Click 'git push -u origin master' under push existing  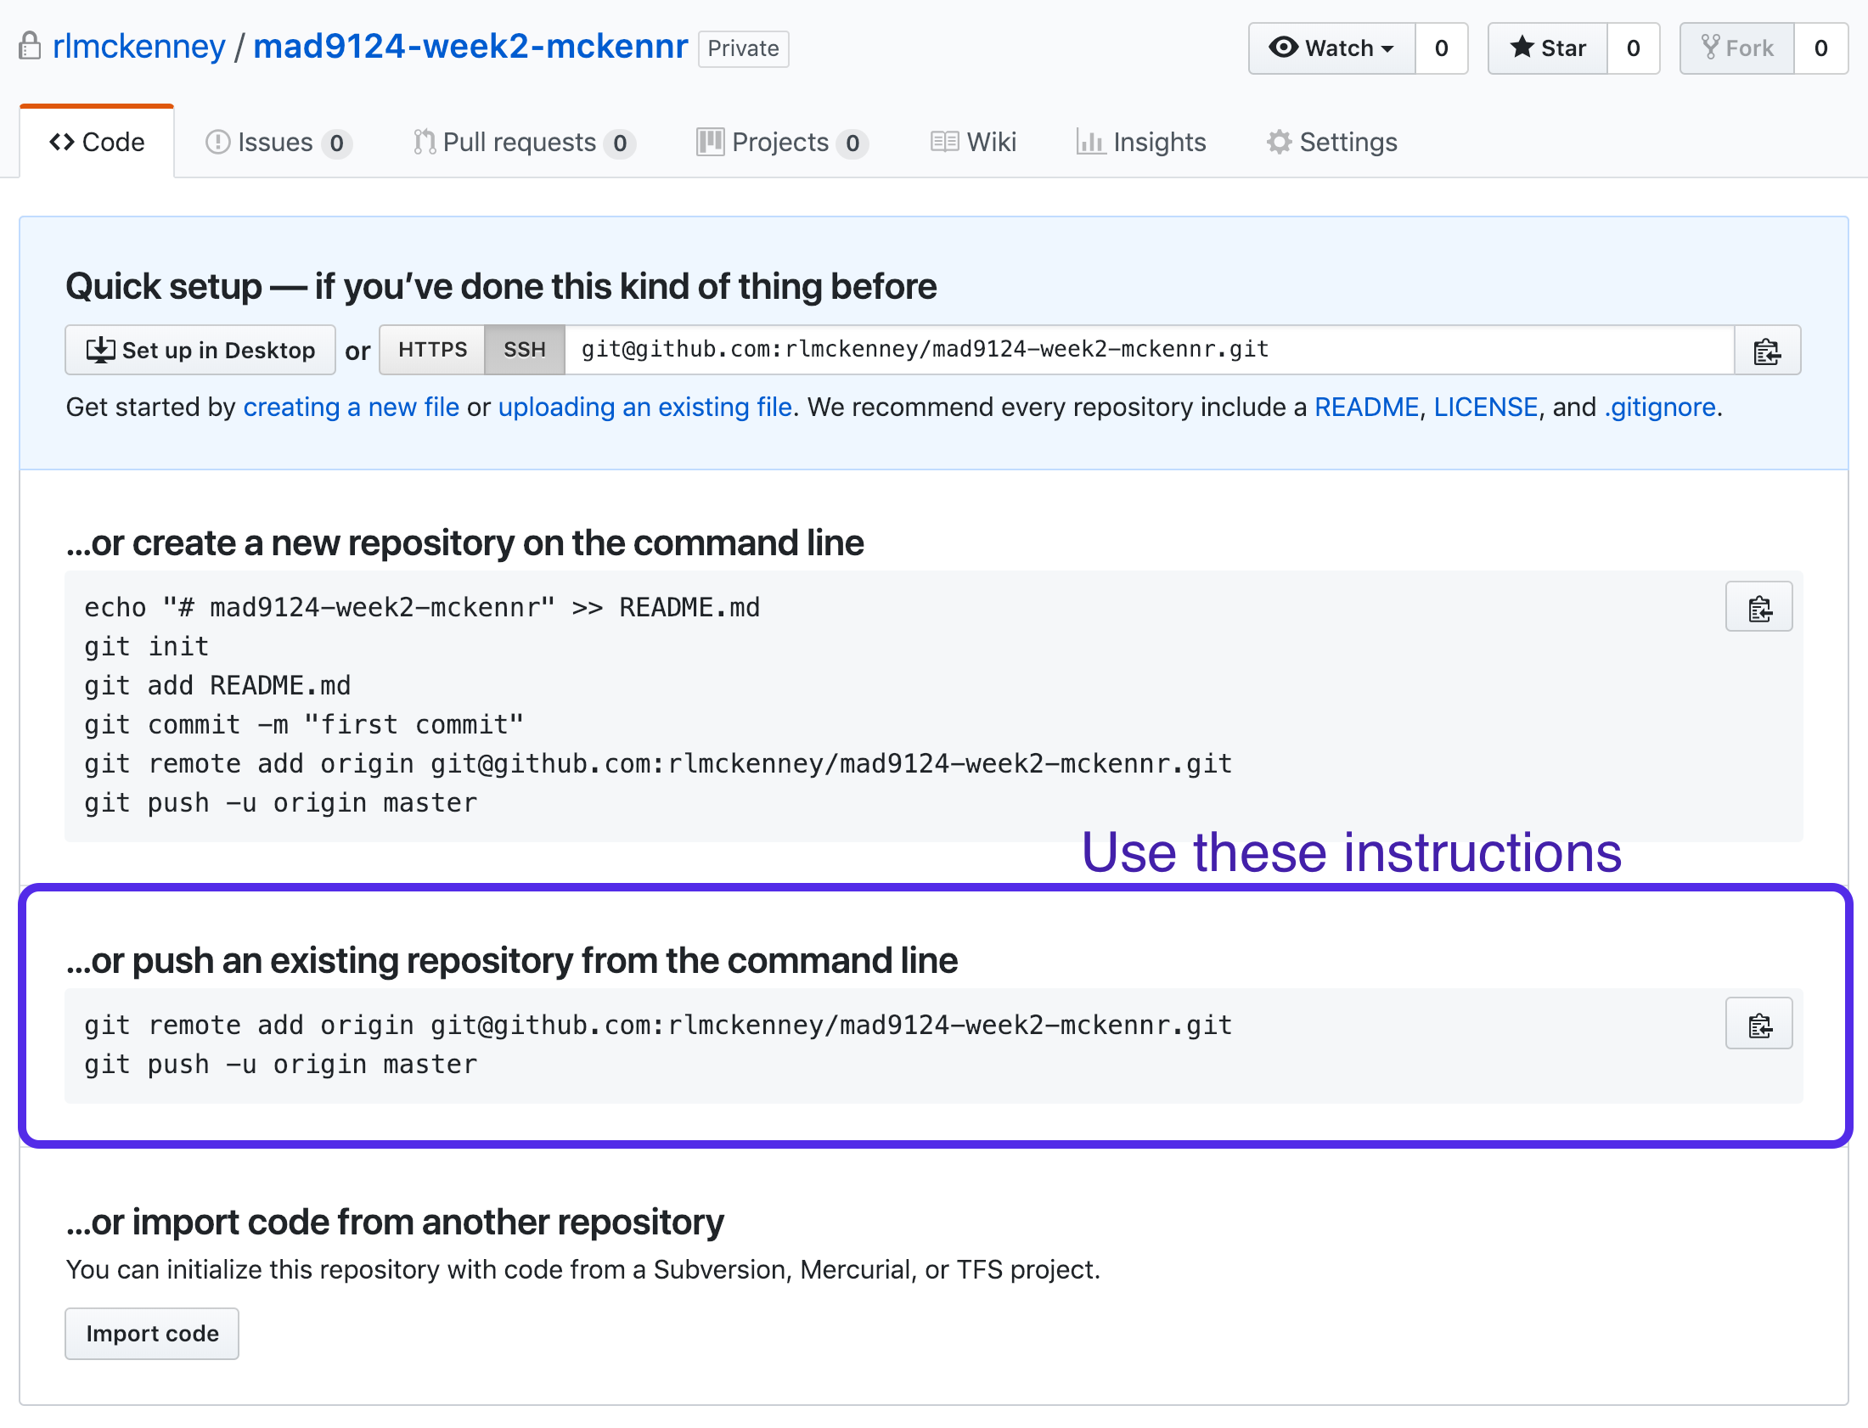280,1064
